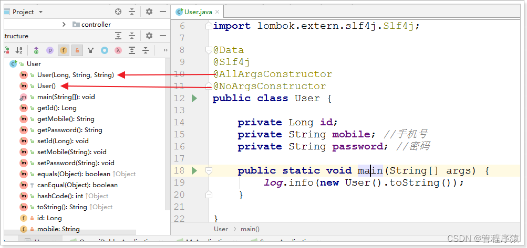Expand all in the Structure panel header
Image resolution: width=527 pixels, height=248 pixels.
pos(118,36)
